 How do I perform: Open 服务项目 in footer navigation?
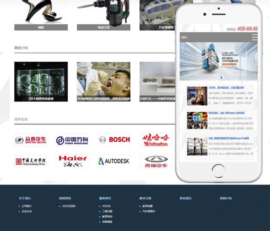(x=105, y=198)
